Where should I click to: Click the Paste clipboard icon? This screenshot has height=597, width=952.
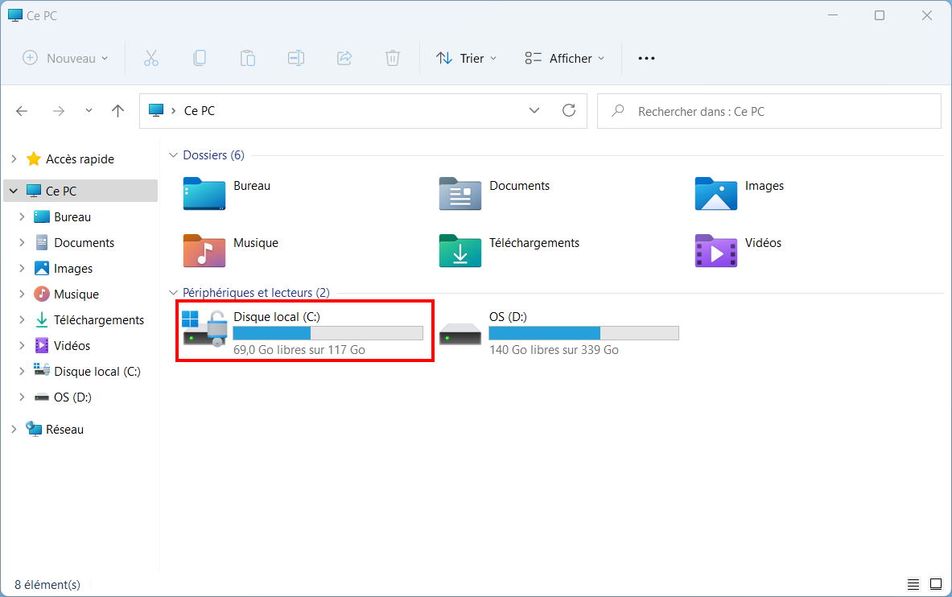248,58
